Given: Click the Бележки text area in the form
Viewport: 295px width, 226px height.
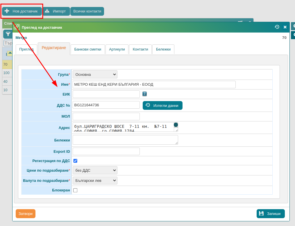Looking at the screenshot, I should coord(125,140).
